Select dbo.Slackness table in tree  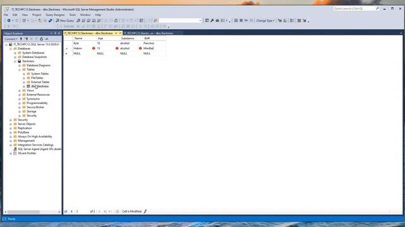pyautogui.click(x=40, y=86)
